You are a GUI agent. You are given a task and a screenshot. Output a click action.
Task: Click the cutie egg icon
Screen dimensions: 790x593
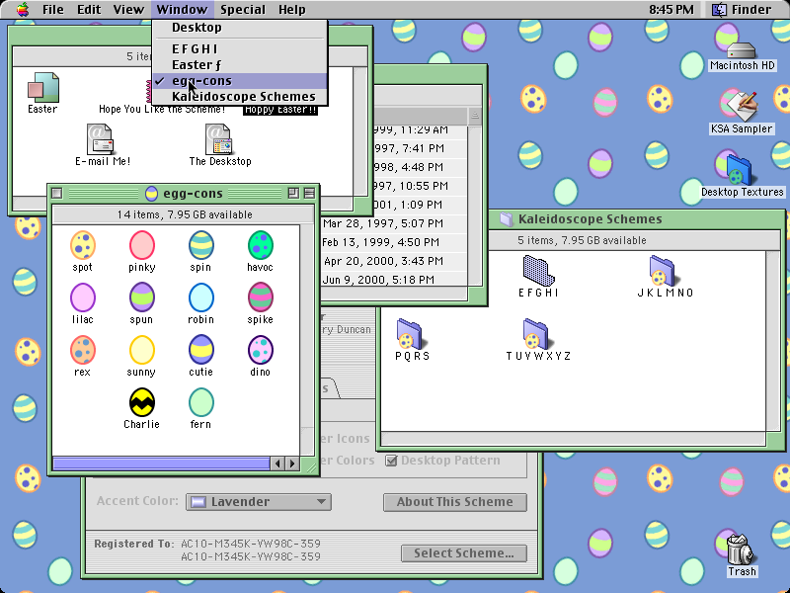click(200, 350)
